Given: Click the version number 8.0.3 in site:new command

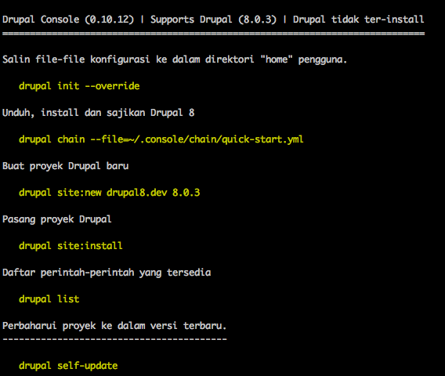Looking at the screenshot, I should (186, 193).
